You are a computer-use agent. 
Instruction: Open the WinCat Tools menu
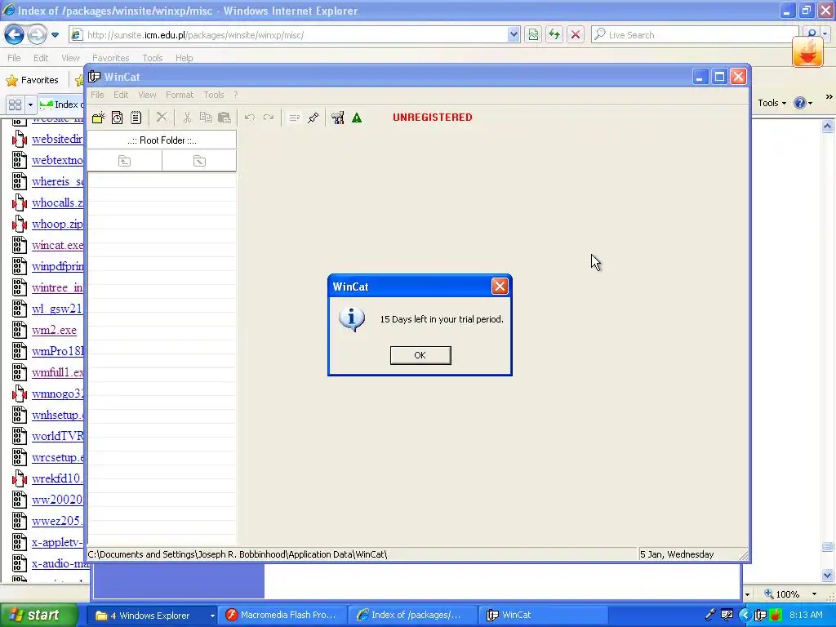point(214,95)
